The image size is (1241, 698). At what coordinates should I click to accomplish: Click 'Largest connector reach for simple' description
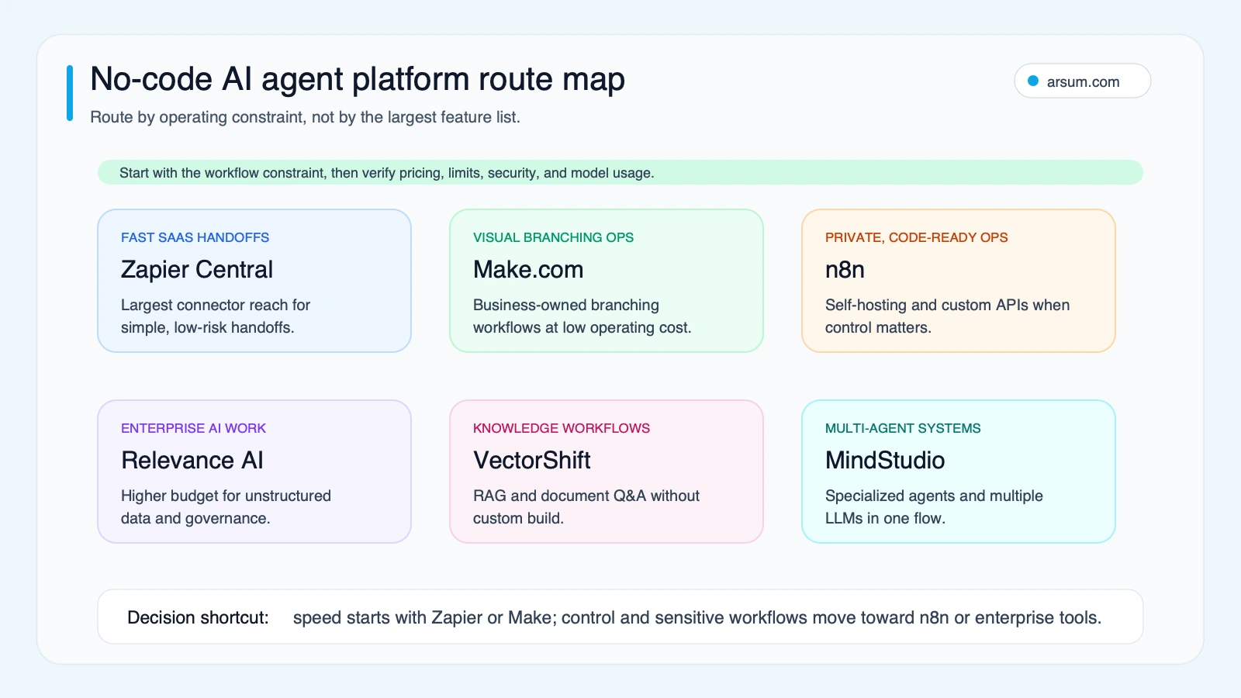pos(216,316)
